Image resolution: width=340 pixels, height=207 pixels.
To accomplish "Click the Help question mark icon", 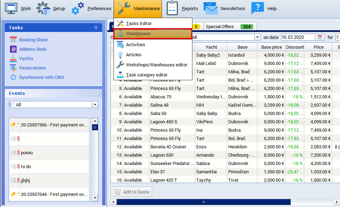I will 258,8.
